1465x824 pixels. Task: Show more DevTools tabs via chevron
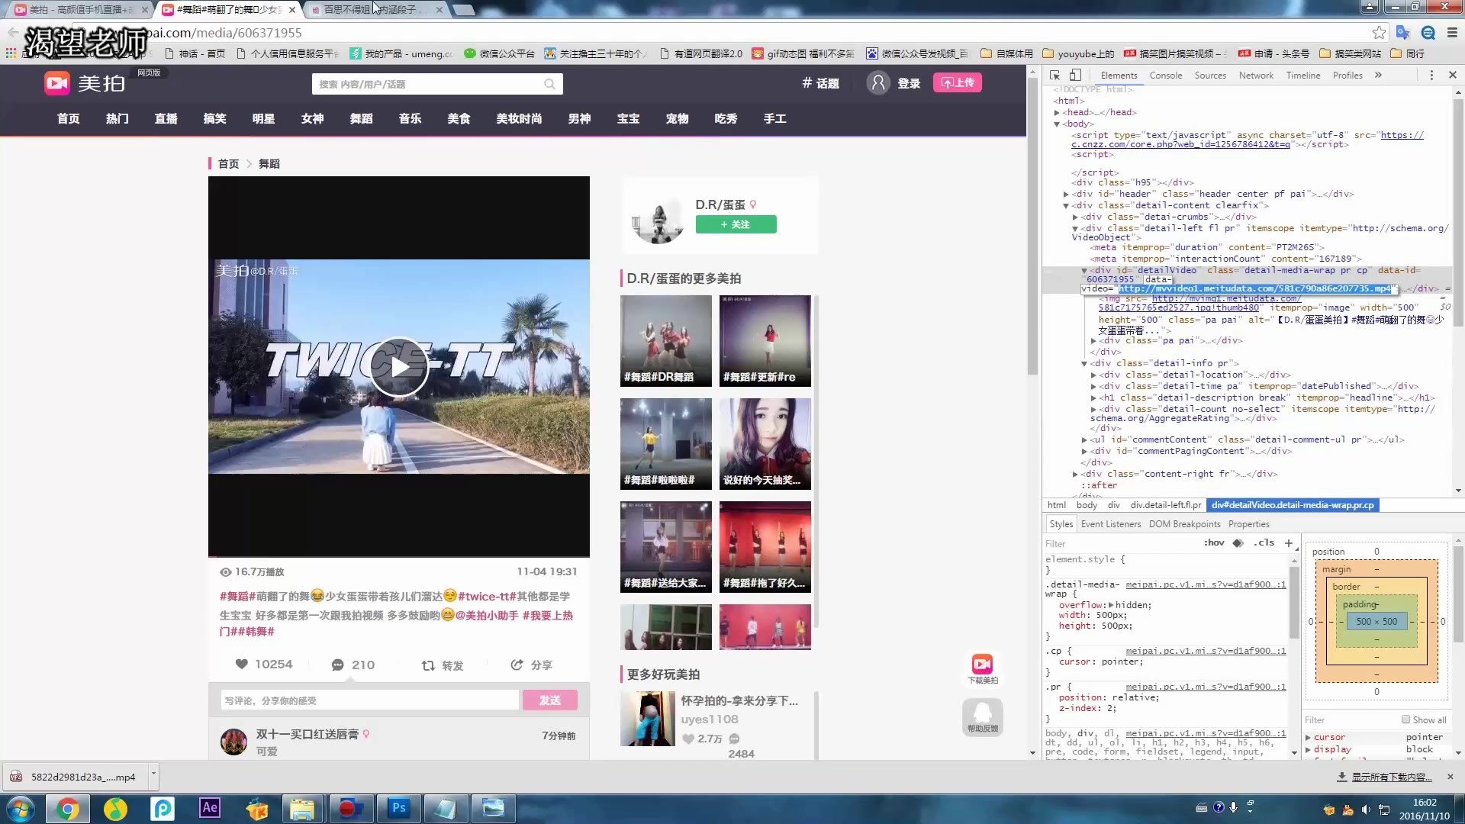pos(1378,75)
